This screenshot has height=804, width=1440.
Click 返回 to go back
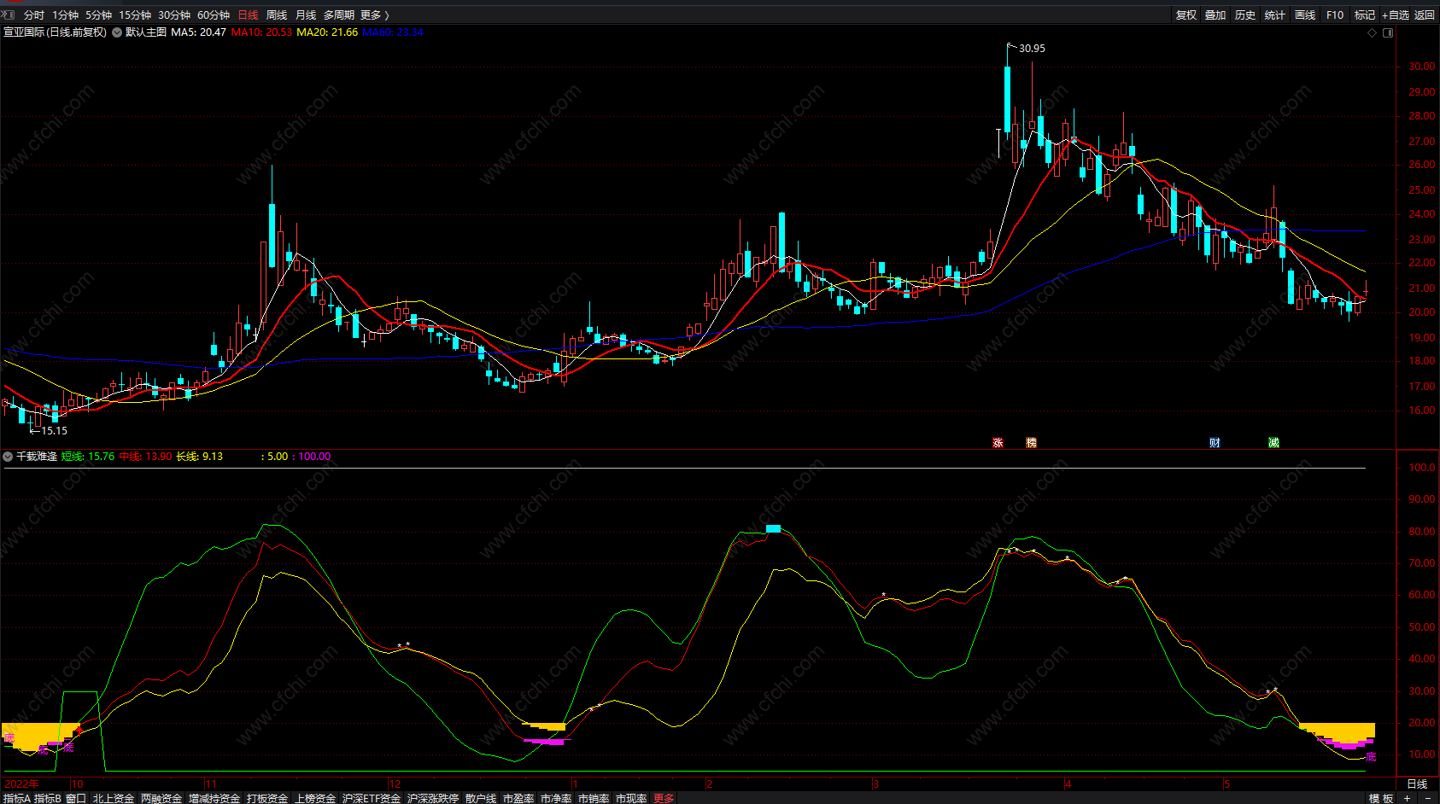[1425, 15]
